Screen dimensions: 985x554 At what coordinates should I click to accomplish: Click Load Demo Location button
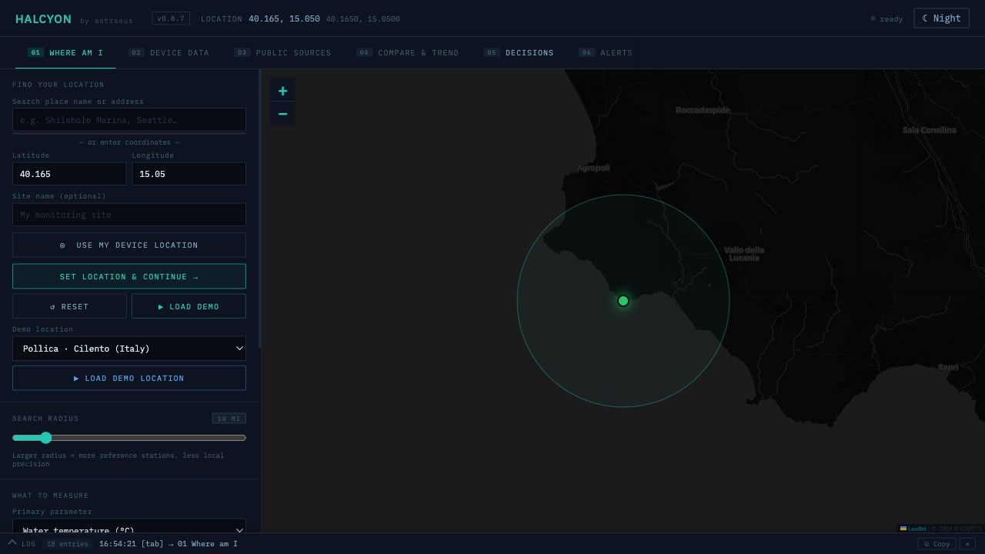[129, 378]
